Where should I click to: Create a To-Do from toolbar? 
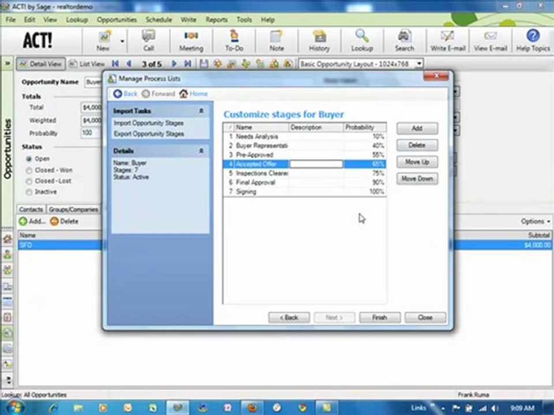234,40
